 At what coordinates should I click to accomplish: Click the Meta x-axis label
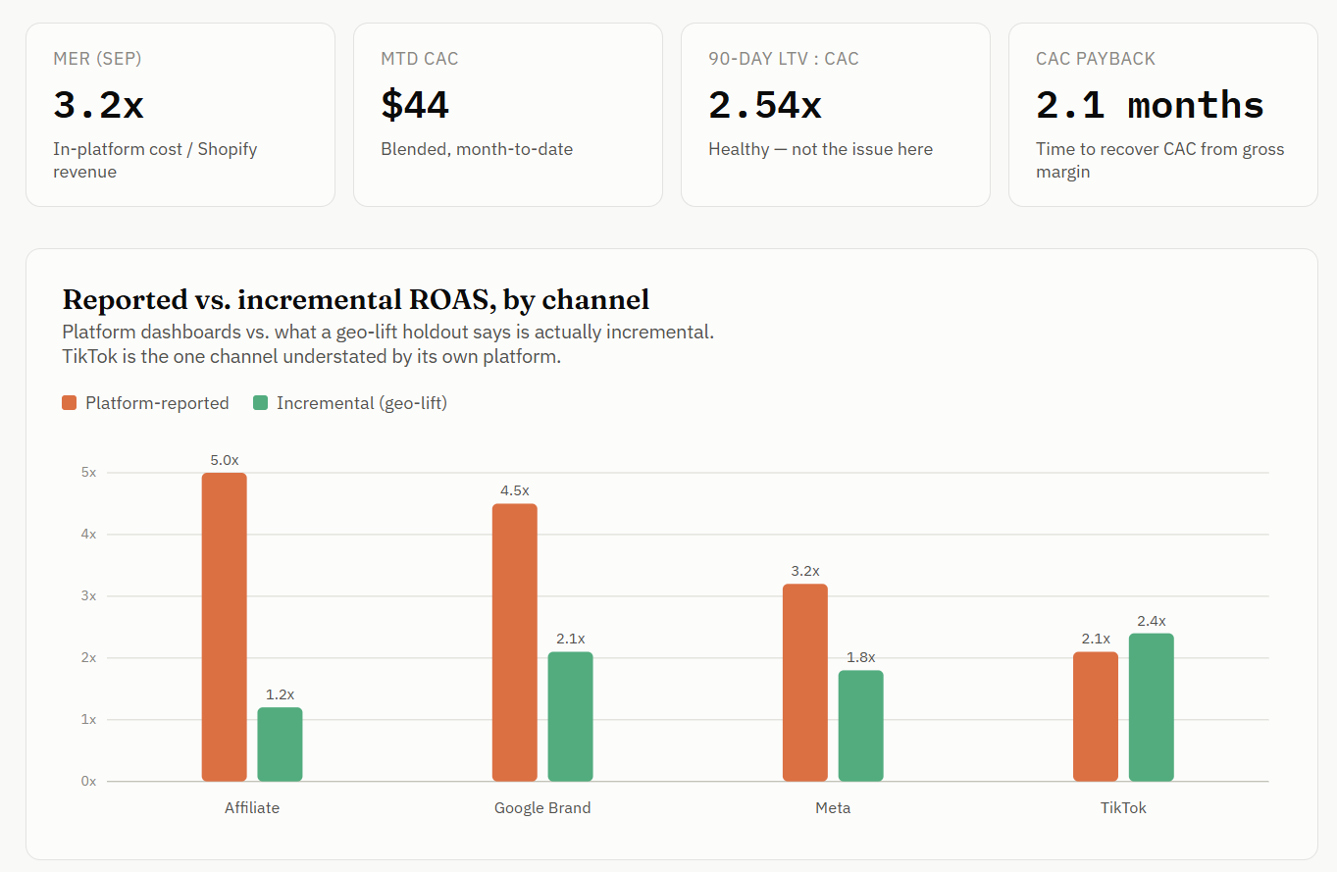[833, 808]
